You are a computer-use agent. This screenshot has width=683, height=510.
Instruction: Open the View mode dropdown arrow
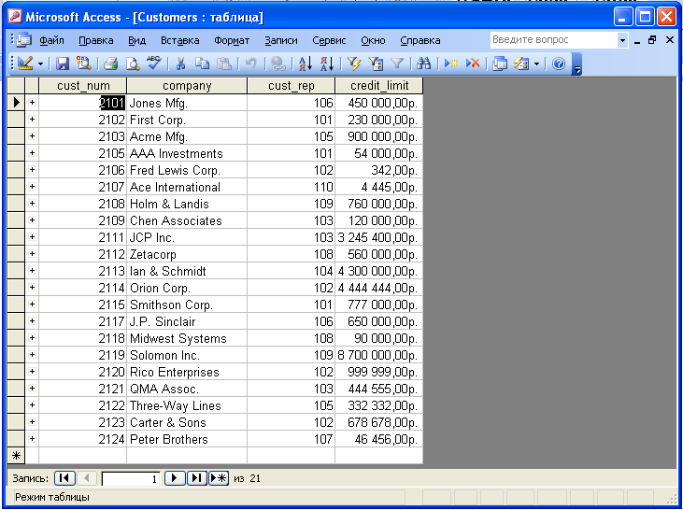click(40, 64)
